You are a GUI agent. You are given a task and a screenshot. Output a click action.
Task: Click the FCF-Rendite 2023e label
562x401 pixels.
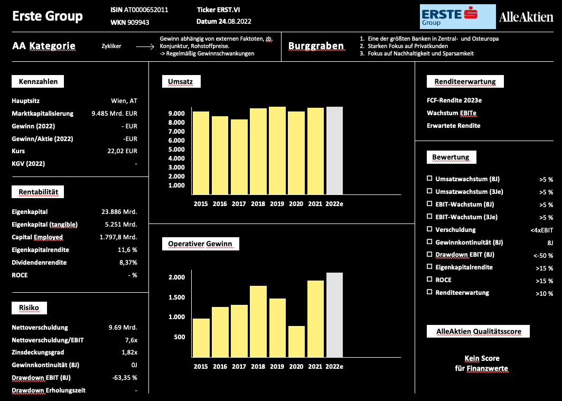tap(454, 100)
